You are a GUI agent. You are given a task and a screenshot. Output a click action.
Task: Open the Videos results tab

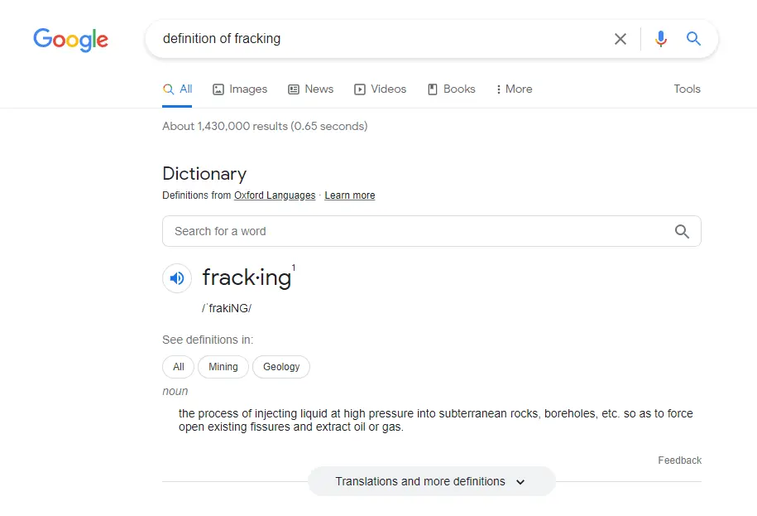tap(380, 89)
